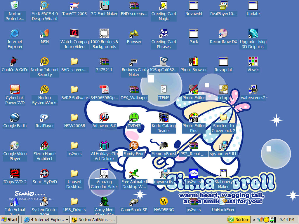299x224 pixels.
Task: Click the 9:44 PM taskbar clock
Action: [x=287, y=220]
